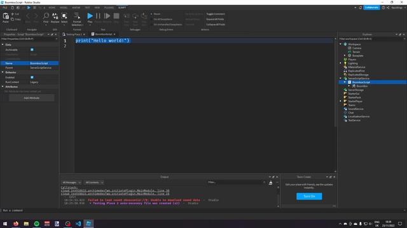The width and height of the screenshot is (407, 228).
Task: Expand the StarterPlayer tree node
Action: [341, 101]
